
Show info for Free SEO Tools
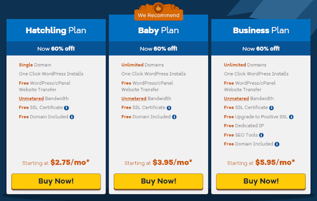click(261, 135)
